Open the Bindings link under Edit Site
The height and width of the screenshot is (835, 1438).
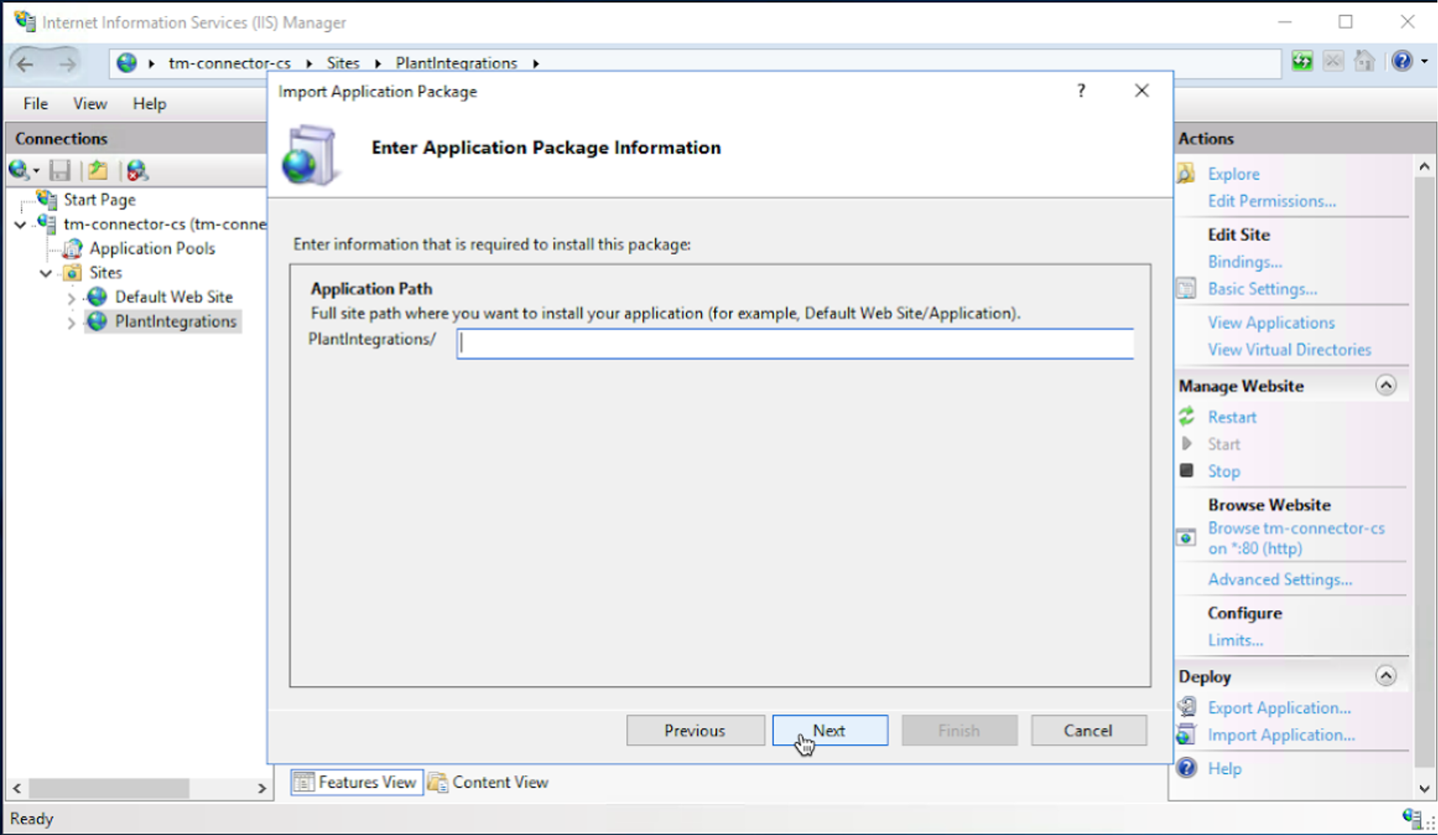[x=1245, y=261]
